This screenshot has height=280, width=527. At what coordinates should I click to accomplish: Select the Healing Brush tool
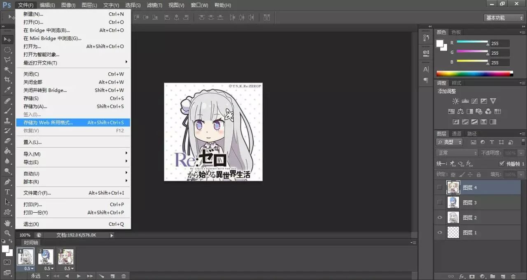[x=7, y=101]
